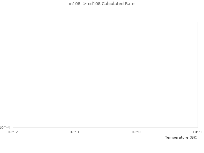The width and height of the screenshot is (204, 153).
Task: Click the "Temperature (GK)" axis label
Action: tap(181, 137)
